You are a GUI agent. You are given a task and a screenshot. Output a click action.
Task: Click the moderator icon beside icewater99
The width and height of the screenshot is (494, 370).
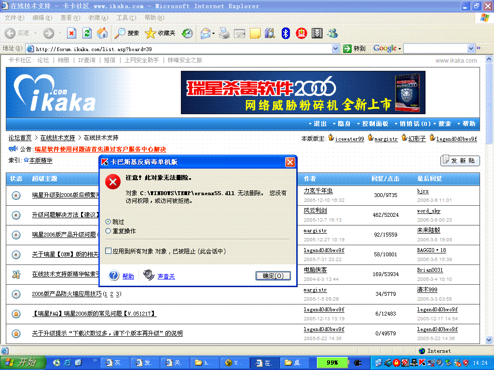331,137
